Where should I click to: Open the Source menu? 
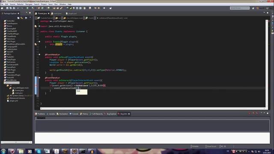[12, 4]
